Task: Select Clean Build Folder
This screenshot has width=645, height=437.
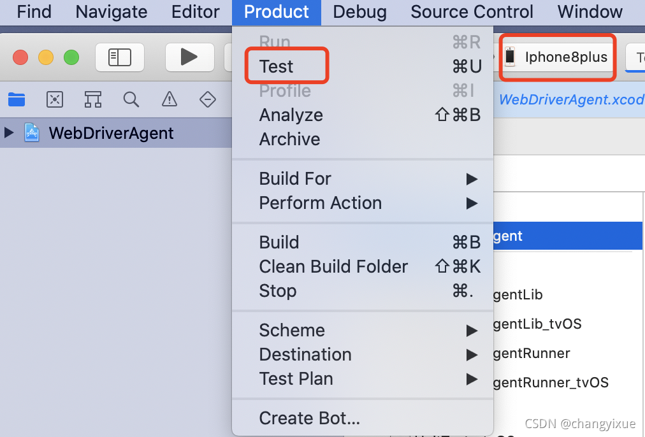Action: tap(363, 266)
